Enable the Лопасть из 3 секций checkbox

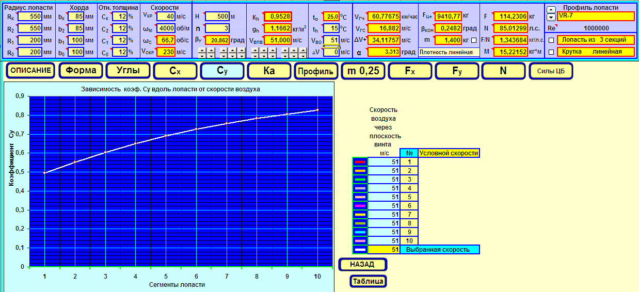[551, 40]
